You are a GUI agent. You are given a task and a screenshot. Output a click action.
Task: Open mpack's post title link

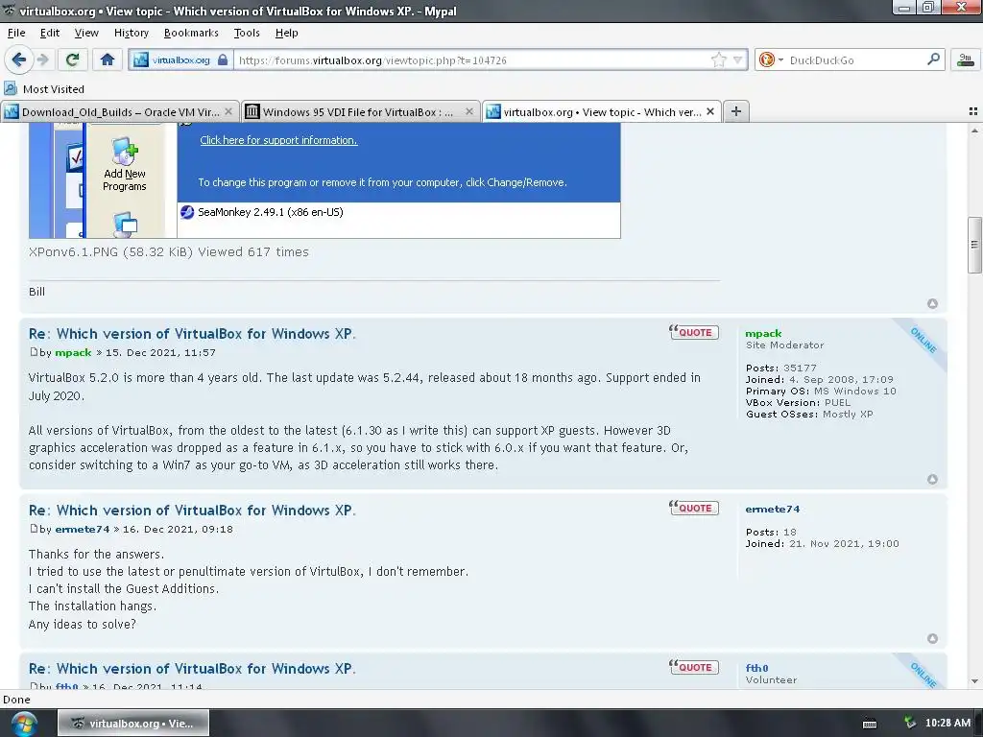tap(192, 333)
